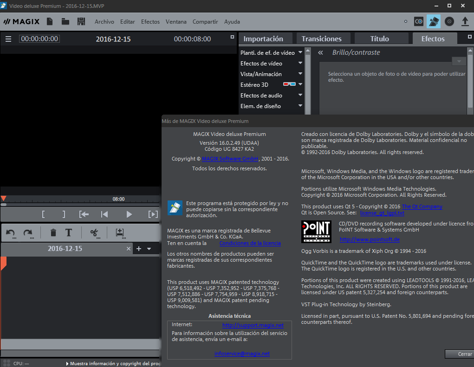The image size is (474, 367).
Task: Switch to the Importación tab
Action: 266,39
